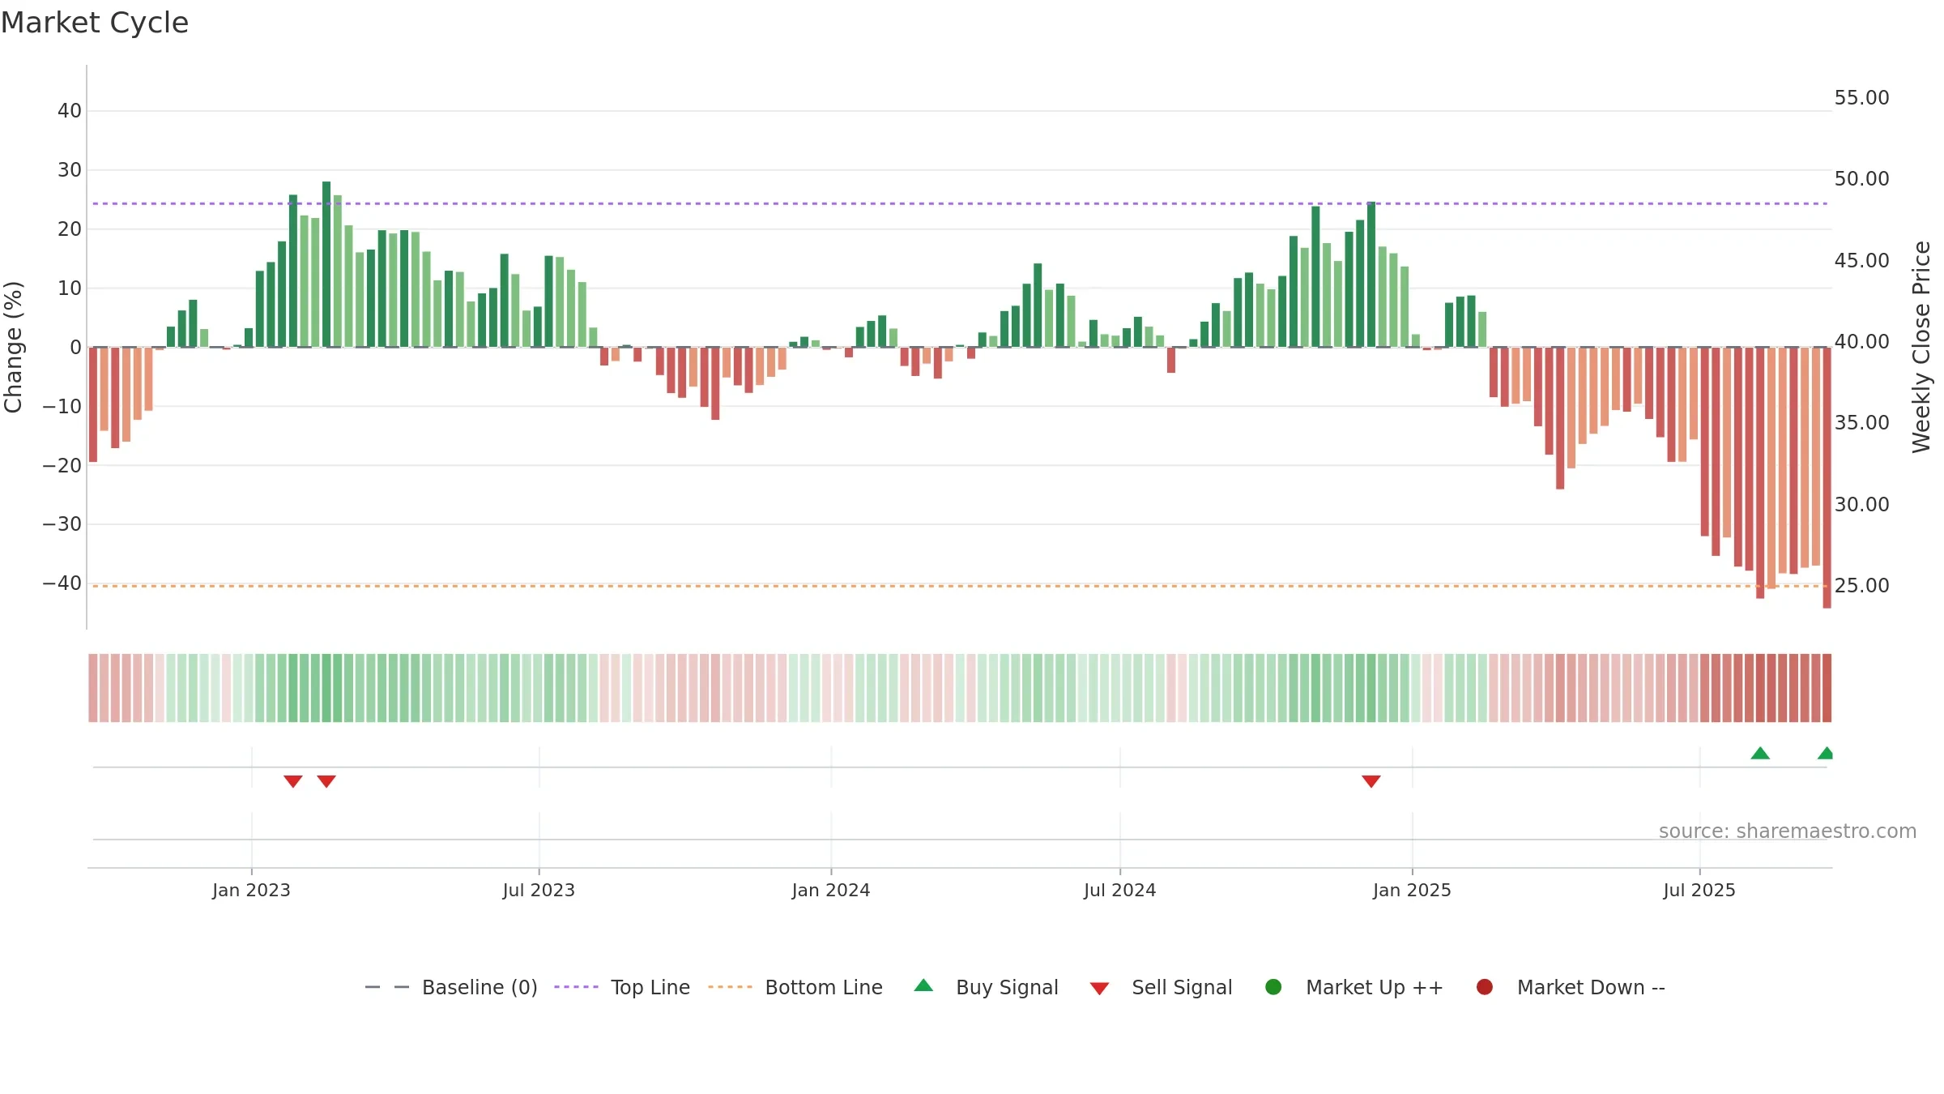Click the purple dotted Top Line
The width and height of the screenshot is (1944, 1094).
960,203
